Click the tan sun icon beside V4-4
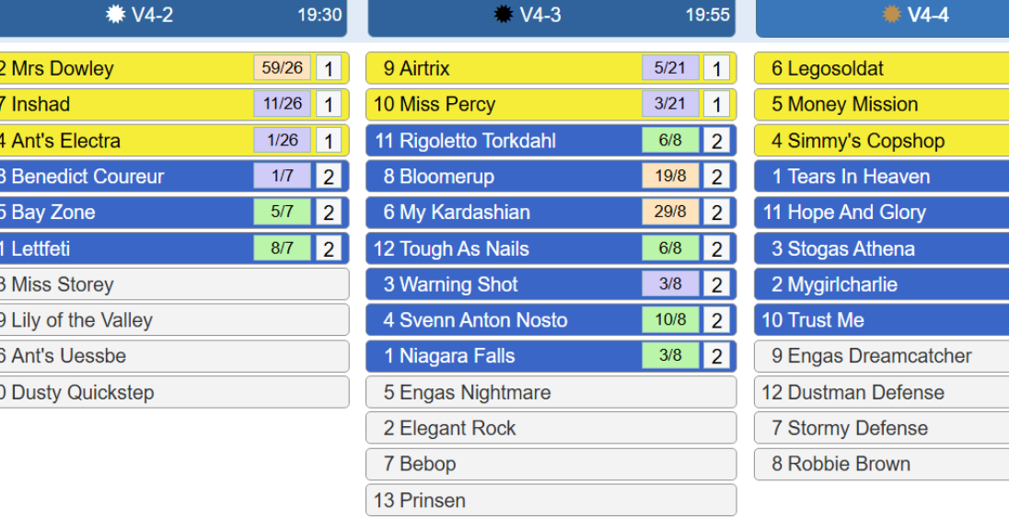The width and height of the screenshot is (1009, 519). [x=891, y=14]
